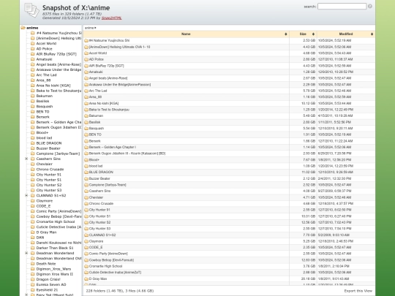
Task: Expand Deadman Wonderland tree node
Action: click(x=26, y=253)
